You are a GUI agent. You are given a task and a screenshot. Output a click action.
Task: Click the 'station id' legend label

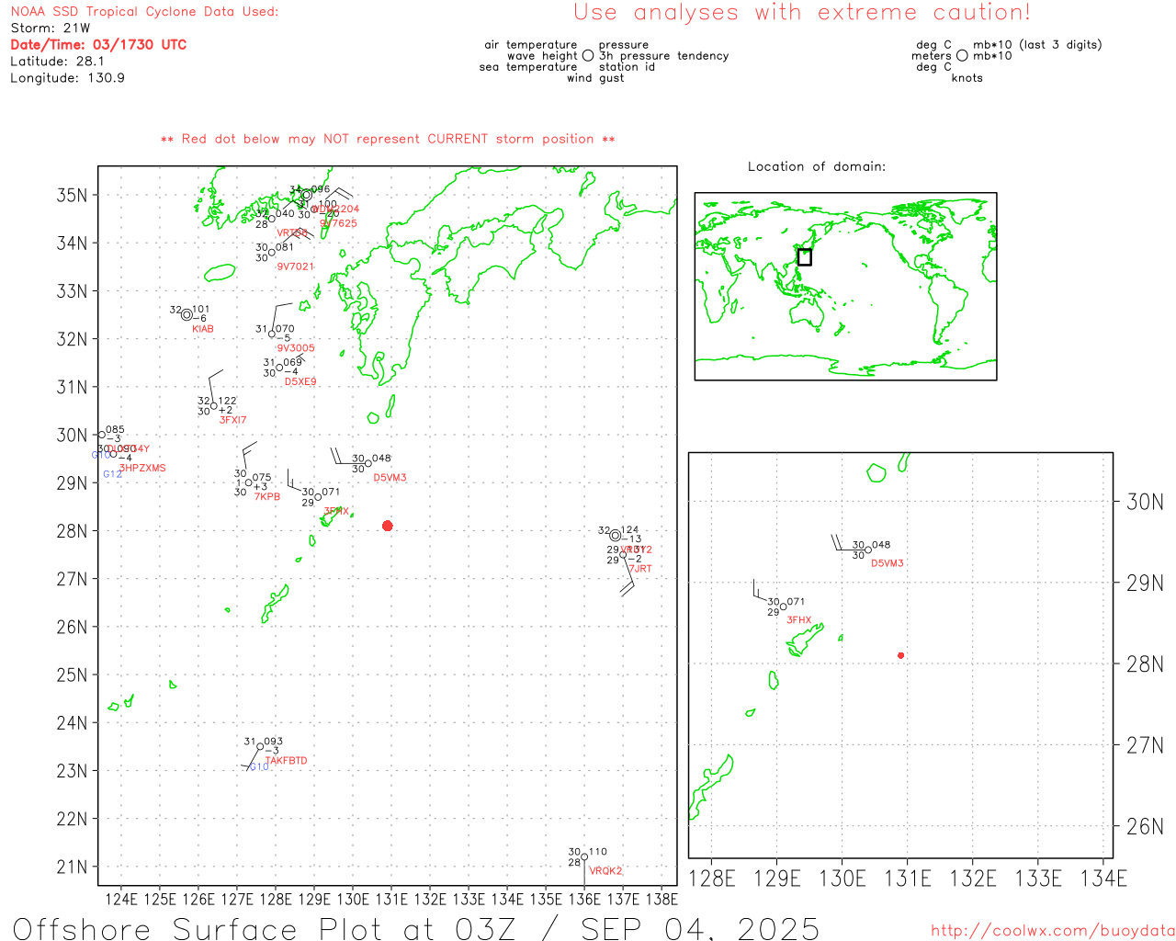[x=627, y=67]
